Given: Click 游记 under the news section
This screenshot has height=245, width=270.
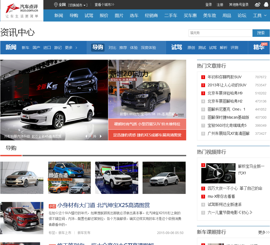Looking at the screenshot, I should tap(58, 48).
